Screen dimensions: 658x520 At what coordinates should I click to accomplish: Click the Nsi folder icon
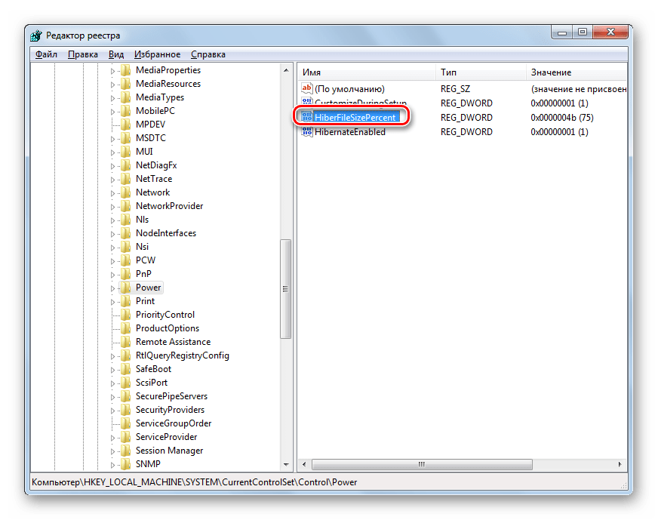pos(125,247)
